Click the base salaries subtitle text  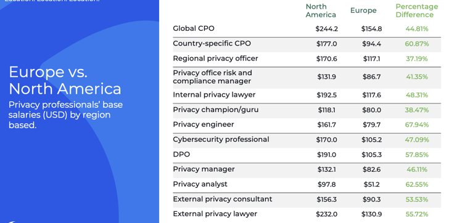tap(65, 115)
